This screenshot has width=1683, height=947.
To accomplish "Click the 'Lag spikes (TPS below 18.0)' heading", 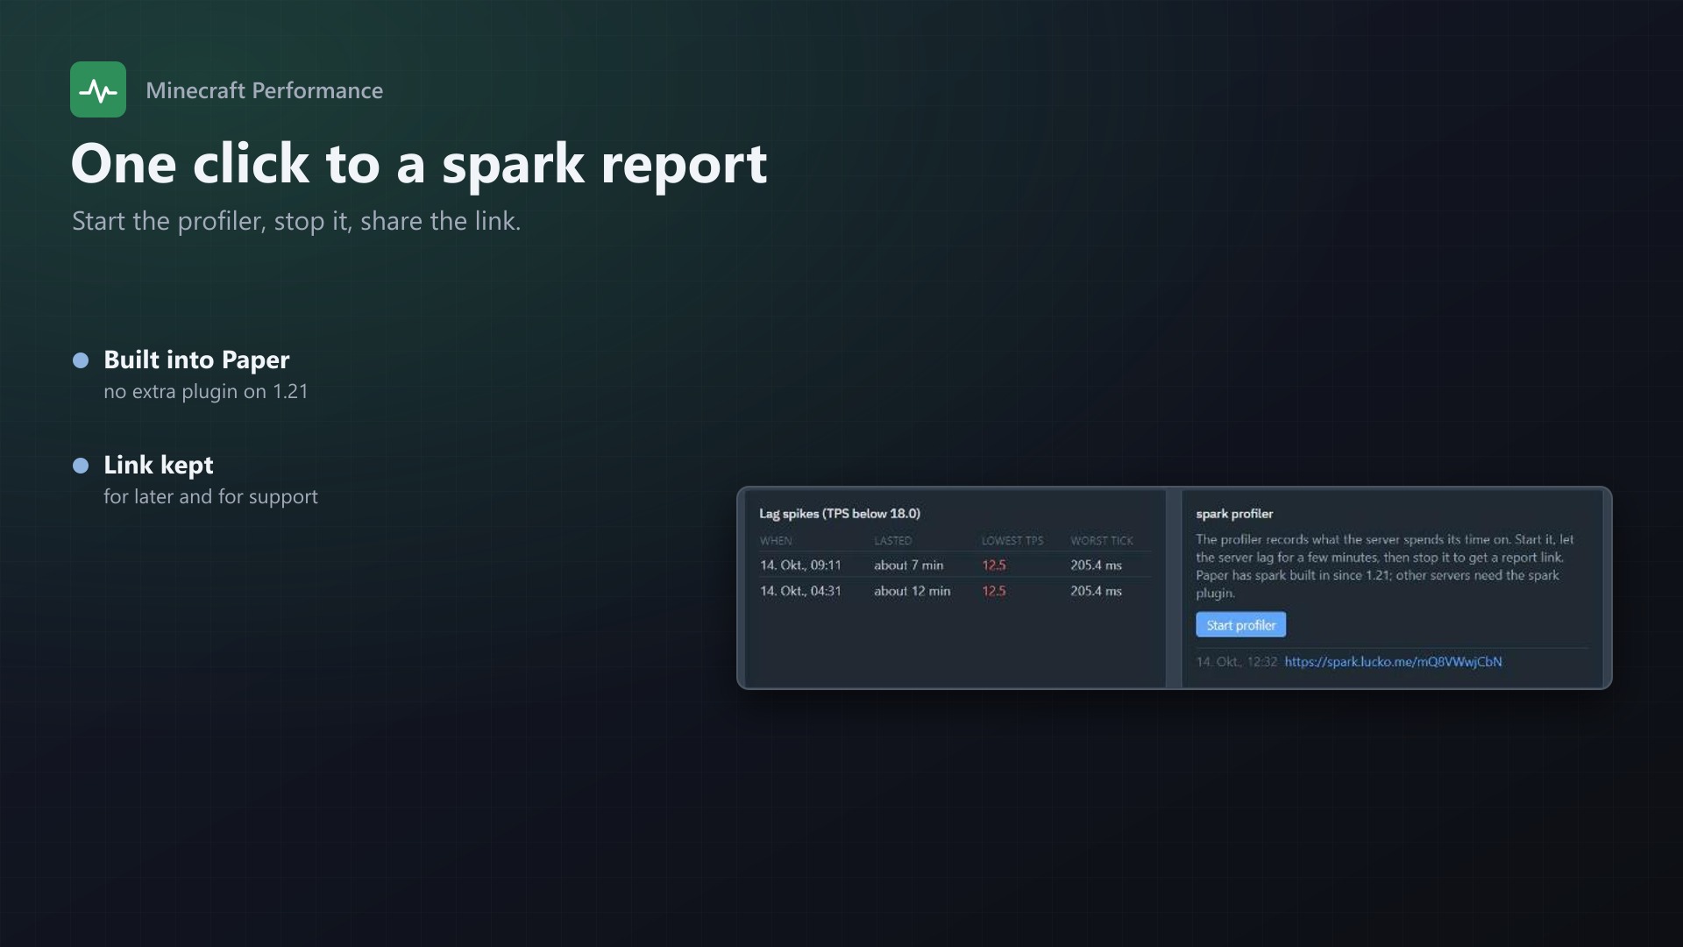I will 840,514.
